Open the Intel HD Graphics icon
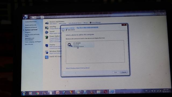Viewport: 172px width, 97px height. (x=47, y=57)
